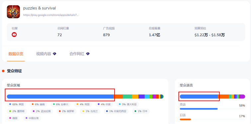Click the puzzles & survival app icon
Viewport: 251px width, 124px height.
coord(13,12)
